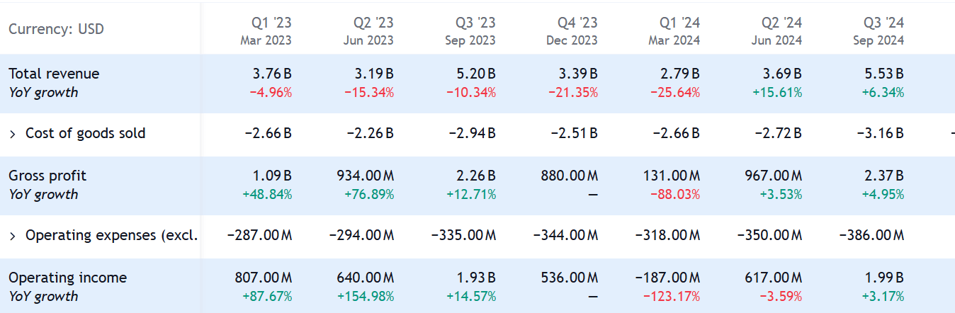Select the Q4 '23 column header

[x=572, y=31]
